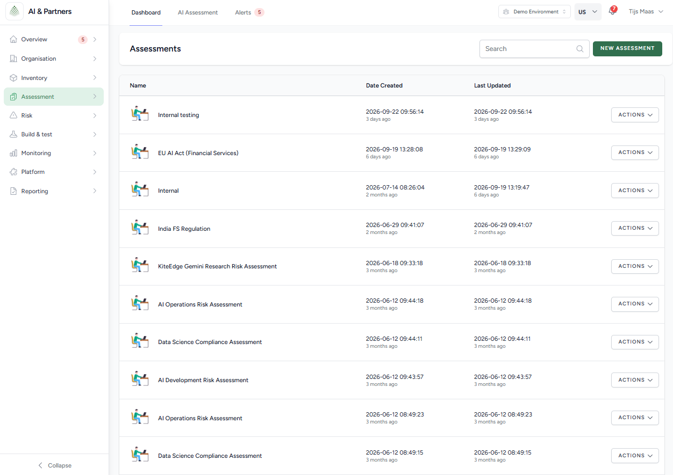Click the EU AI Act row avatar icon
The width and height of the screenshot is (673, 475).
[x=140, y=152]
